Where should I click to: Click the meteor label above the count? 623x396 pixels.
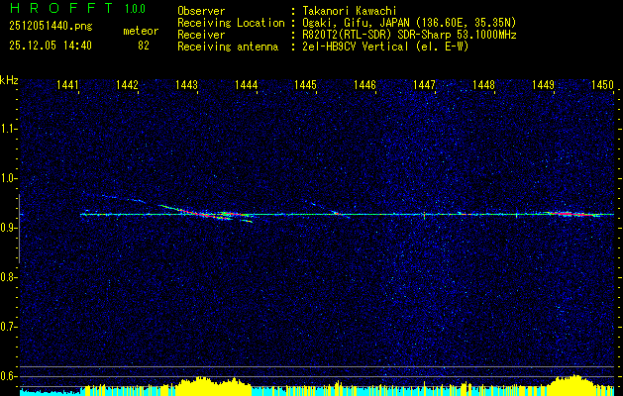point(141,31)
